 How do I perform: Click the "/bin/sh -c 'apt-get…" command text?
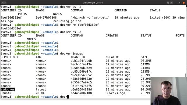point(90,17)
